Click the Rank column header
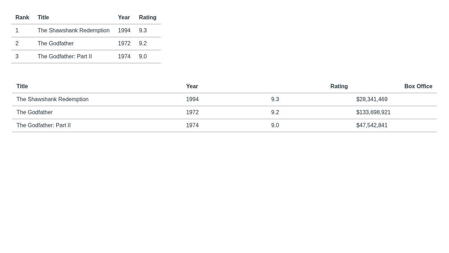 point(22,18)
